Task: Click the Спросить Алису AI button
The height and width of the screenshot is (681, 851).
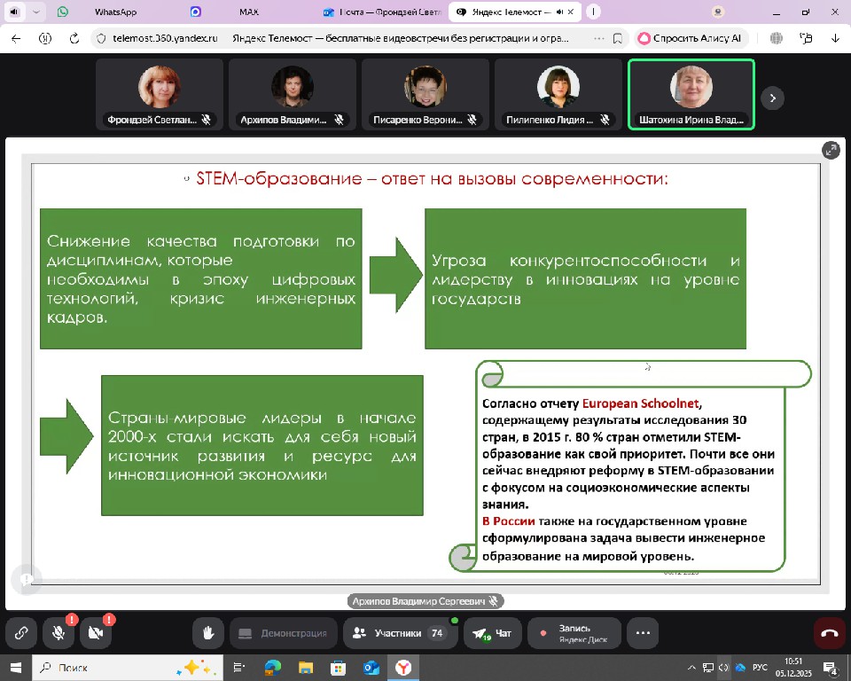Action: (692, 38)
